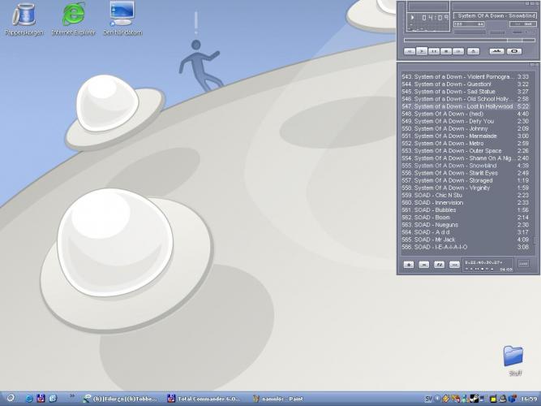Viewport: 541px width, 406px height.
Task: Select track 547 Lost In Hollywood
Action: 462,106
